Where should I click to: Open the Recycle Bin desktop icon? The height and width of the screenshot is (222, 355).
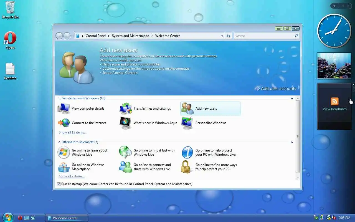[10, 10]
